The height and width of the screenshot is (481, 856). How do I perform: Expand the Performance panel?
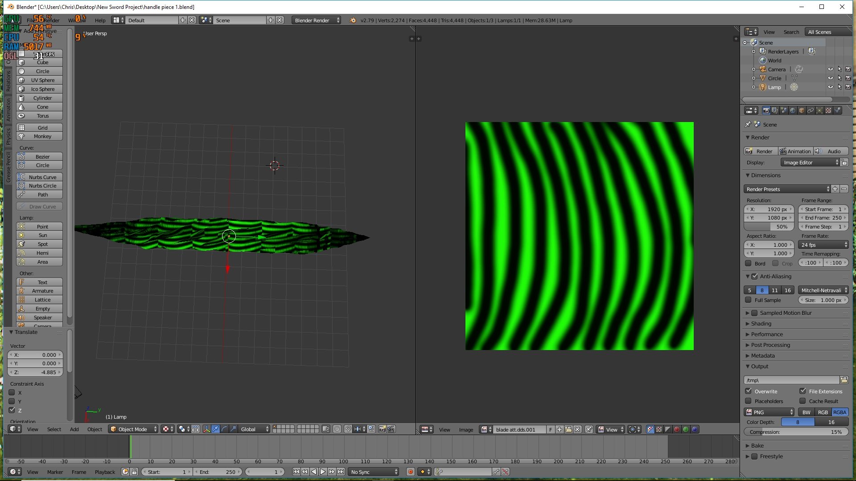[766, 334]
